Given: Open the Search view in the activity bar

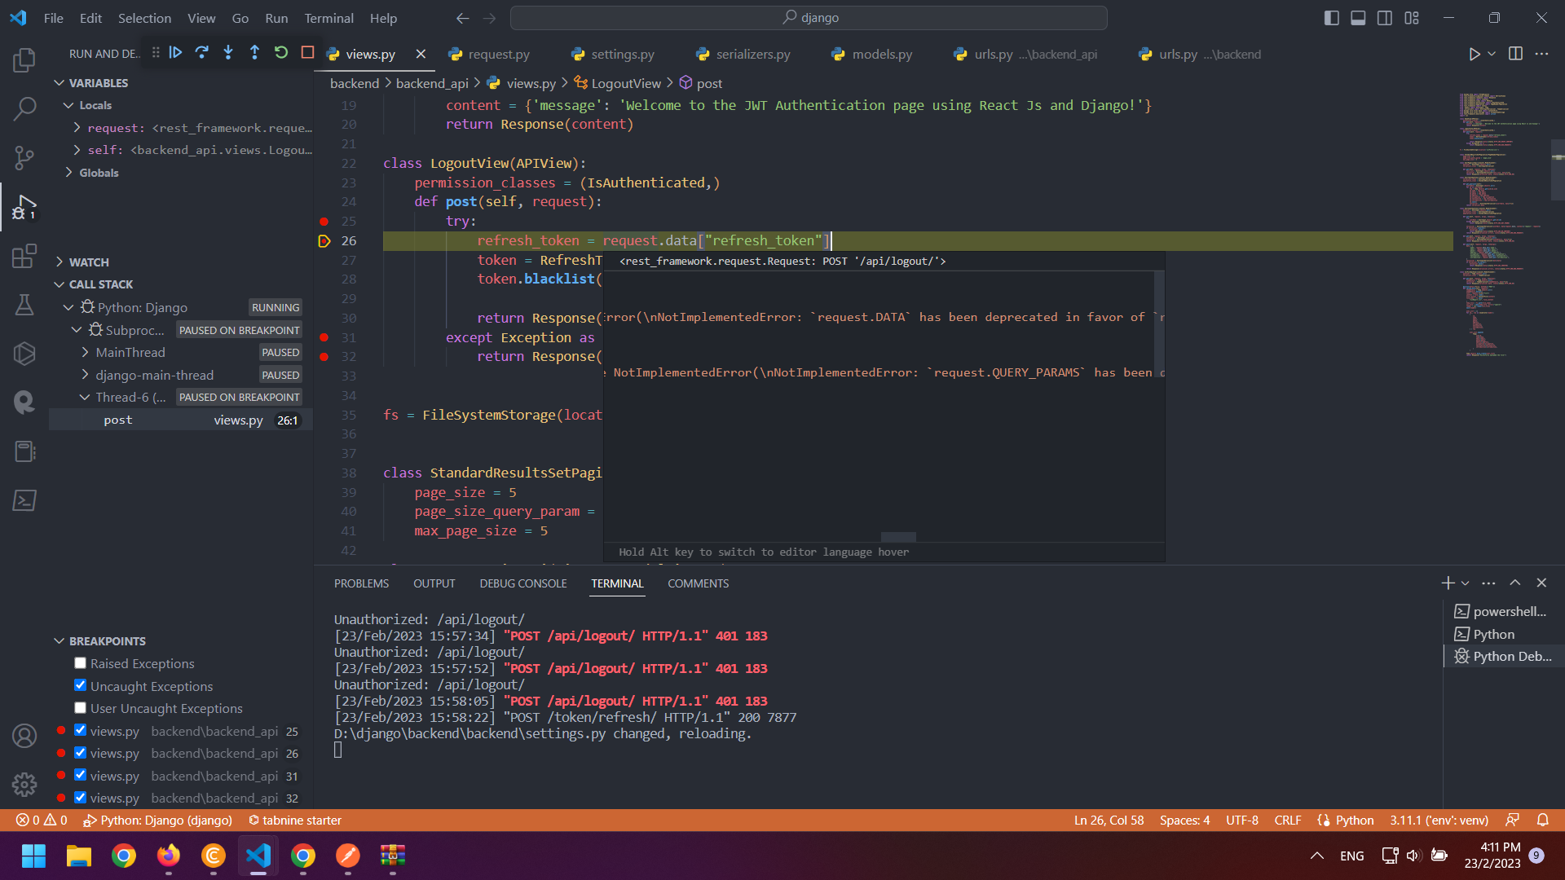Looking at the screenshot, I should [x=24, y=108].
